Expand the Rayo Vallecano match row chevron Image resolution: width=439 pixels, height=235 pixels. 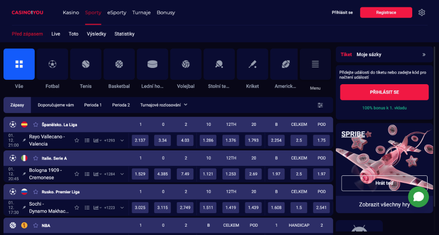pos(122,140)
